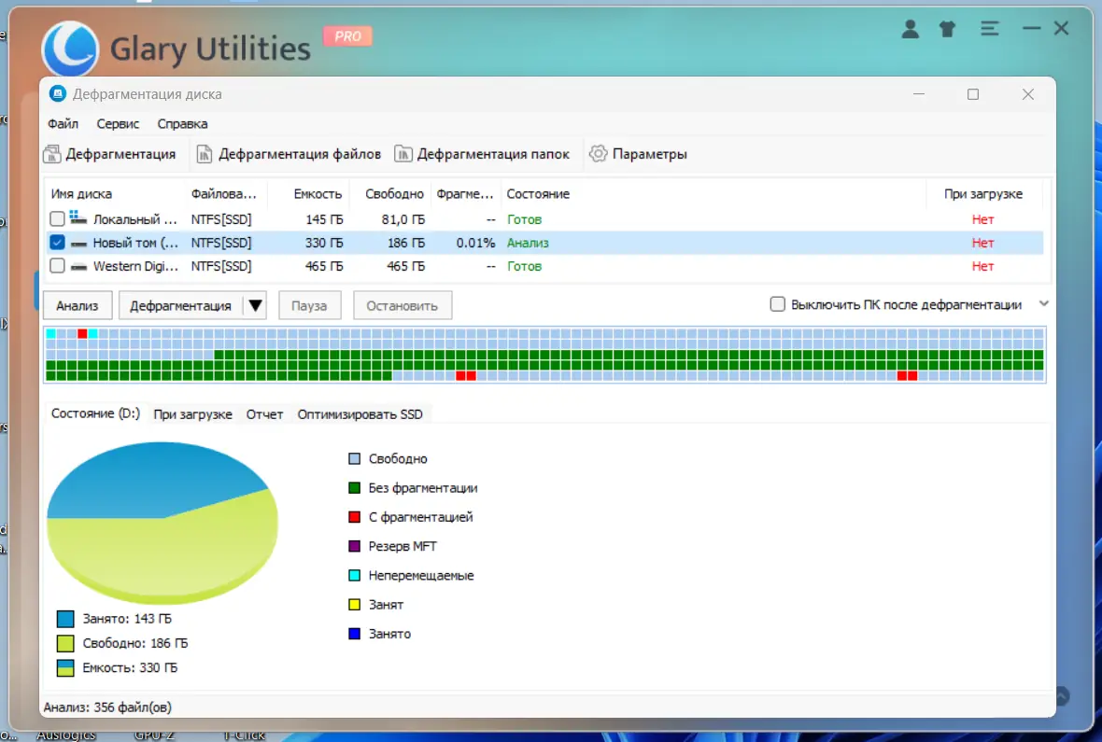Screen dimensions: 1102x742
Task: Click the Glary Utilities crescent logo
Action: (x=70, y=49)
